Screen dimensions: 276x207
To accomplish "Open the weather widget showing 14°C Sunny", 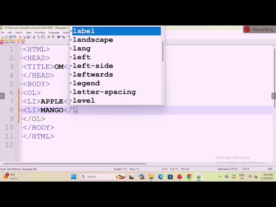I will point(10,176).
